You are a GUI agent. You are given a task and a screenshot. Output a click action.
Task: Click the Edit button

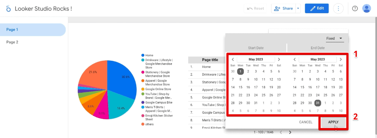tap(317, 8)
